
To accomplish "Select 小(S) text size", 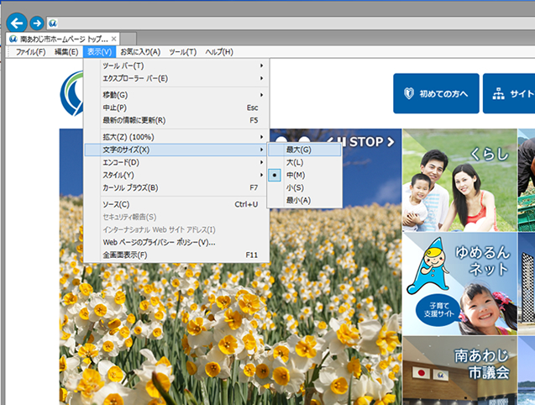I will (305, 187).
